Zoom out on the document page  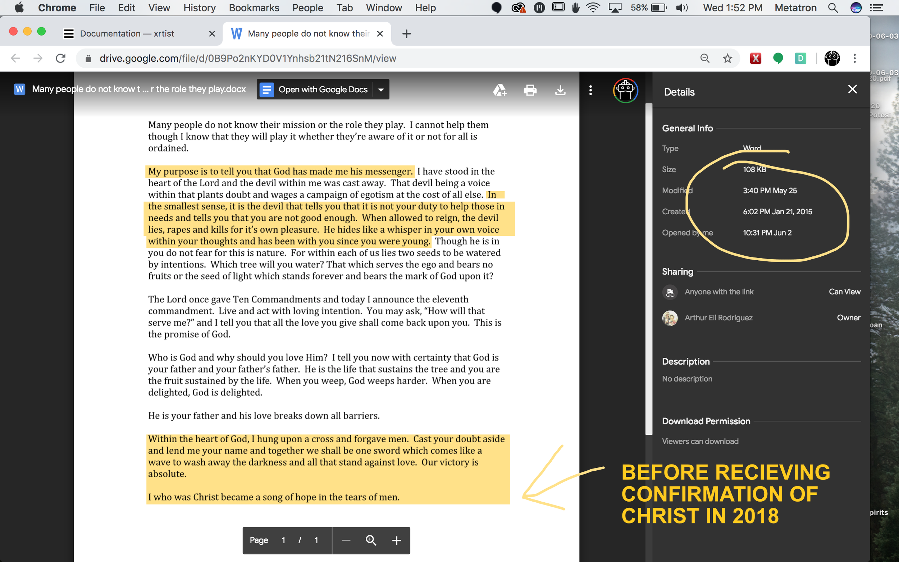click(346, 540)
